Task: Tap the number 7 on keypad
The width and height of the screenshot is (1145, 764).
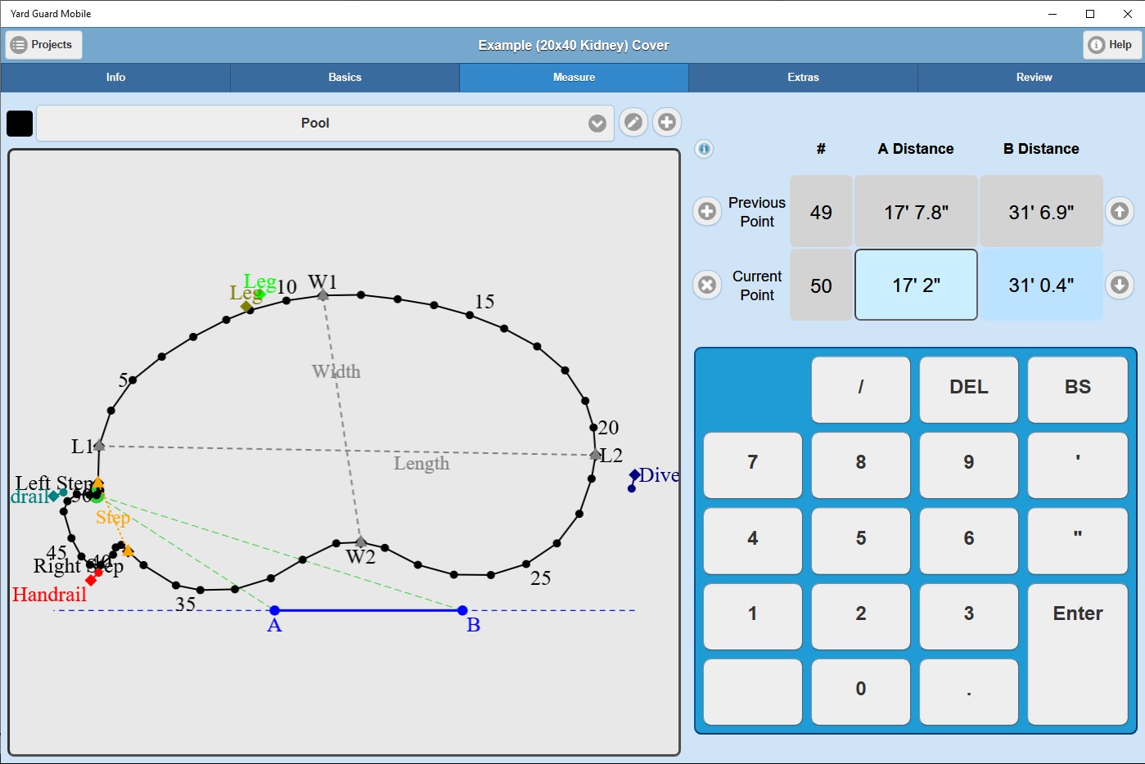Action: [753, 463]
